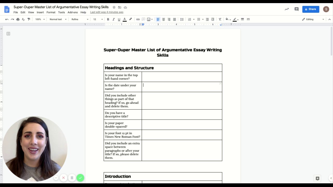Open the table border color picker
The height and width of the screenshot is (187, 333).
(x=235, y=19)
